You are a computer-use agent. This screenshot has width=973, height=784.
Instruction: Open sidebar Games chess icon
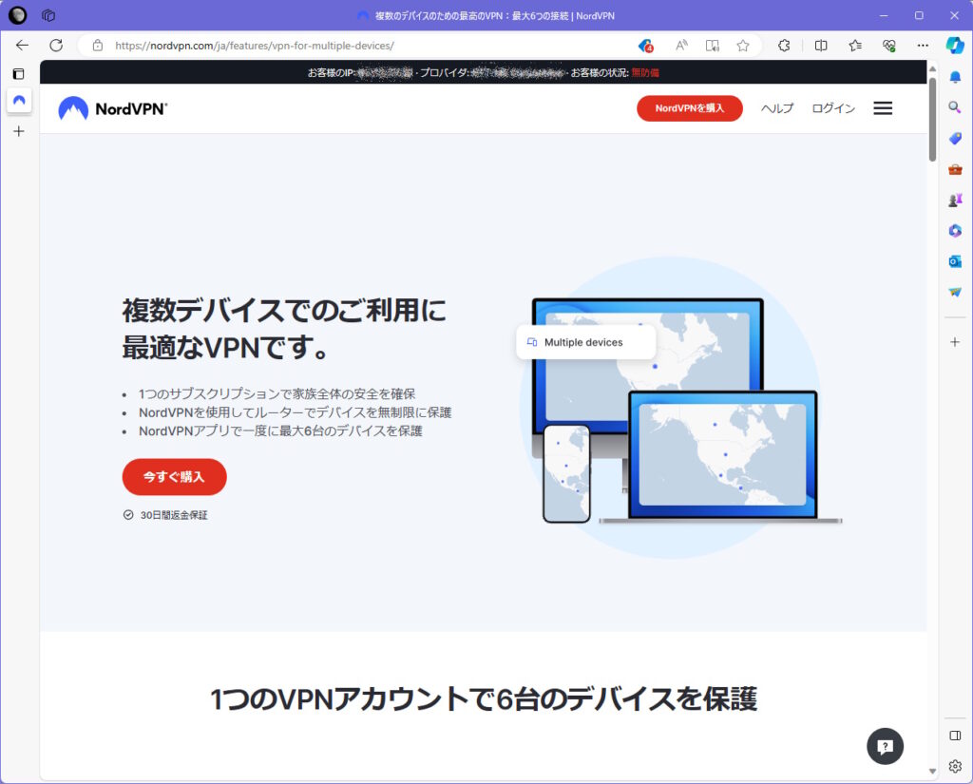click(x=955, y=200)
